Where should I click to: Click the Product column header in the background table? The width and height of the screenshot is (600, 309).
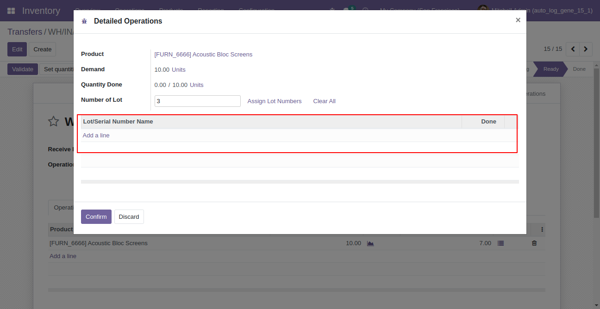click(x=61, y=229)
